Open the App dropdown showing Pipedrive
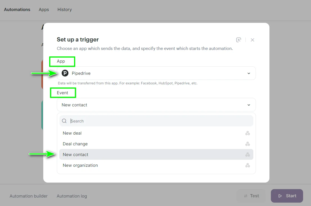311x206 pixels. pyautogui.click(x=156, y=73)
